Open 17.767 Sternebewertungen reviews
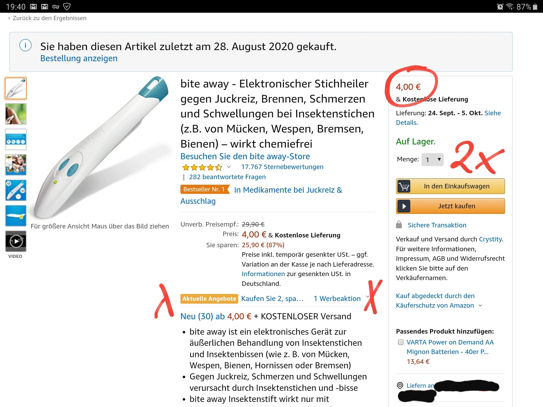The width and height of the screenshot is (543, 407). pos(282,167)
